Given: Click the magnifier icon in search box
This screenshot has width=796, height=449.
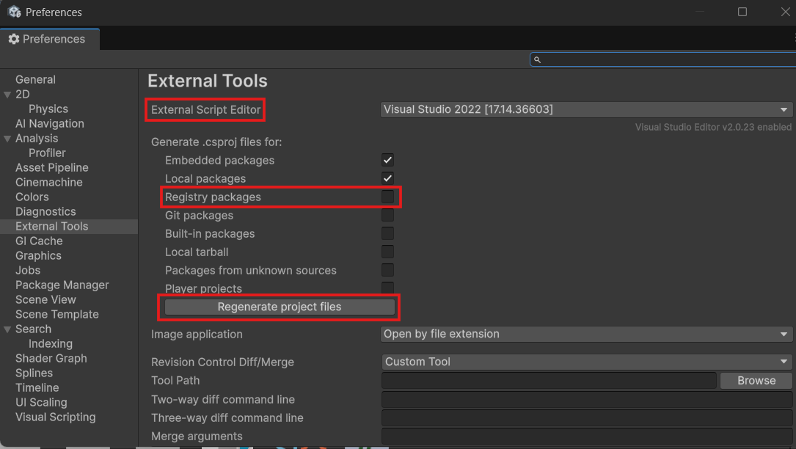Looking at the screenshot, I should 537,59.
